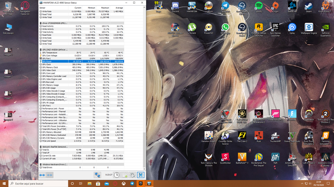Launch Borderlands The Pre-Sequel shortcut
This screenshot has height=187, width=334.
[x=259, y=159]
